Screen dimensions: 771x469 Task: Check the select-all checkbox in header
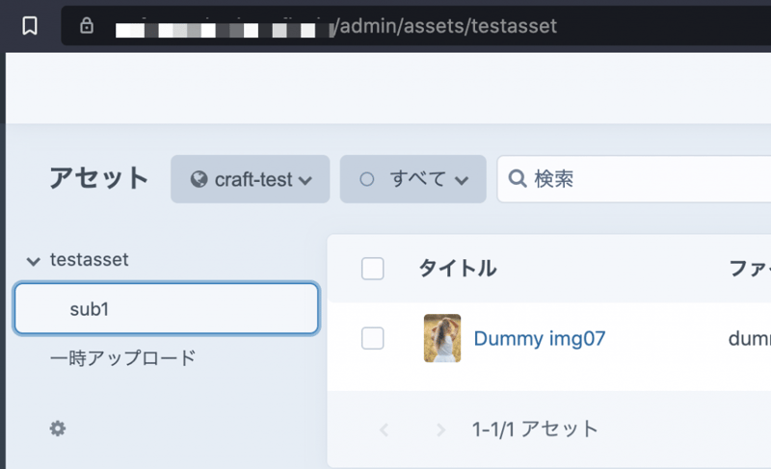coord(373,269)
